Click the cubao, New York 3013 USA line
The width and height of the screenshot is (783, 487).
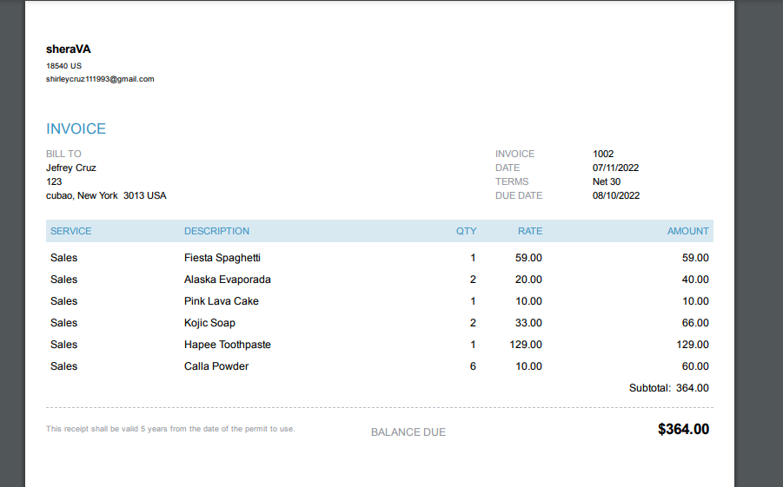pyautogui.click(x=106, y=195)
